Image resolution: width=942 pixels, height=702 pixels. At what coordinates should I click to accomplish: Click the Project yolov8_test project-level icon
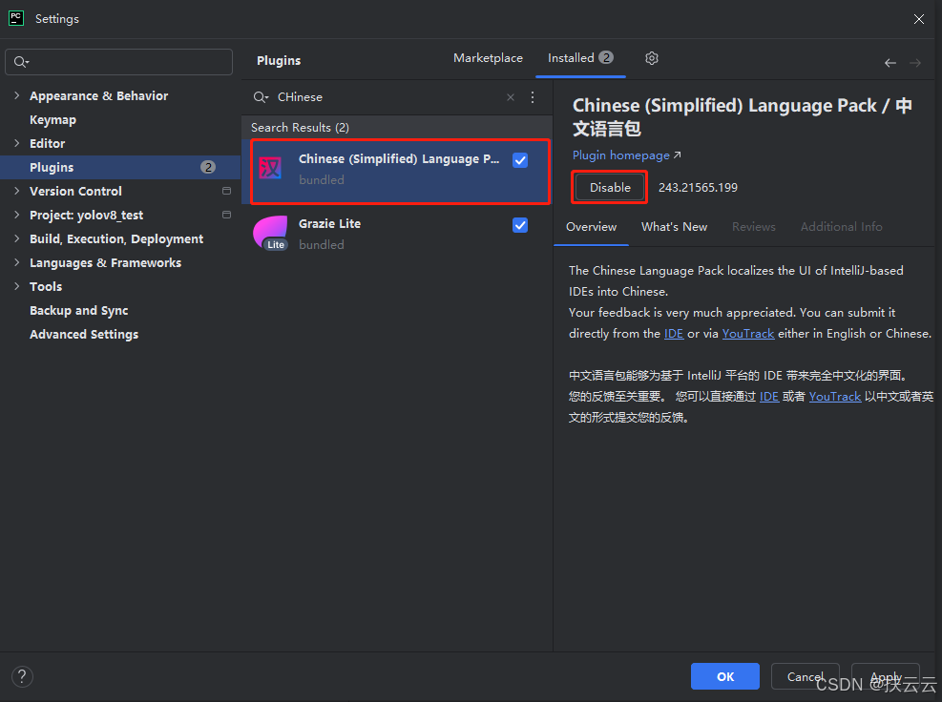(x=226, y=215)
